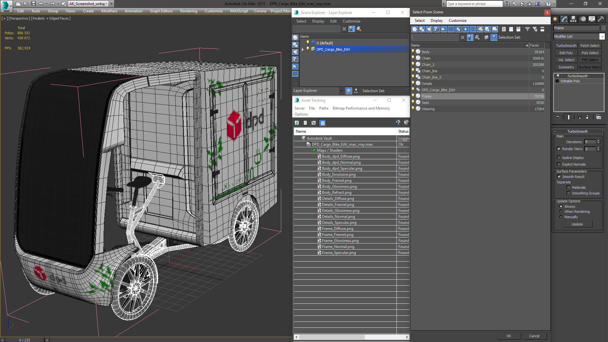Image resolution: width=608 pixels, height=342 pixels.
Task: Click Refresh icon in Asset Tracking toolbar
Action: (297, 123)
